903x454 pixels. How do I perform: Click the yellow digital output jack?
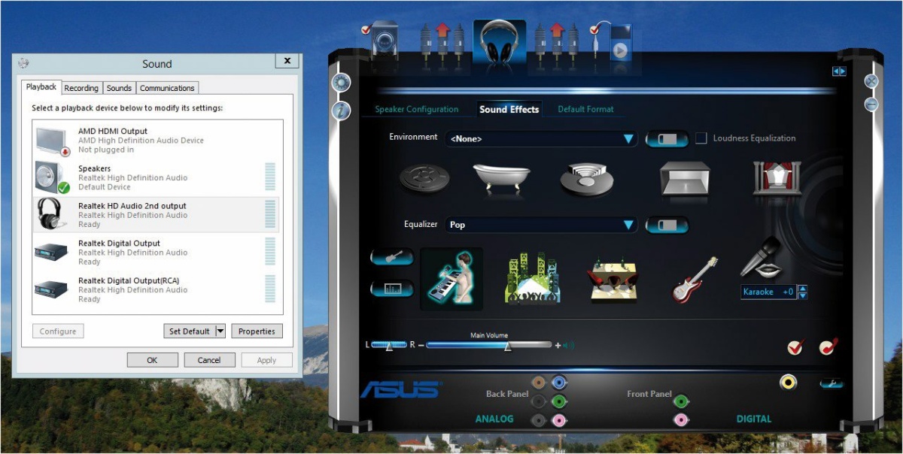coord(788,383)
